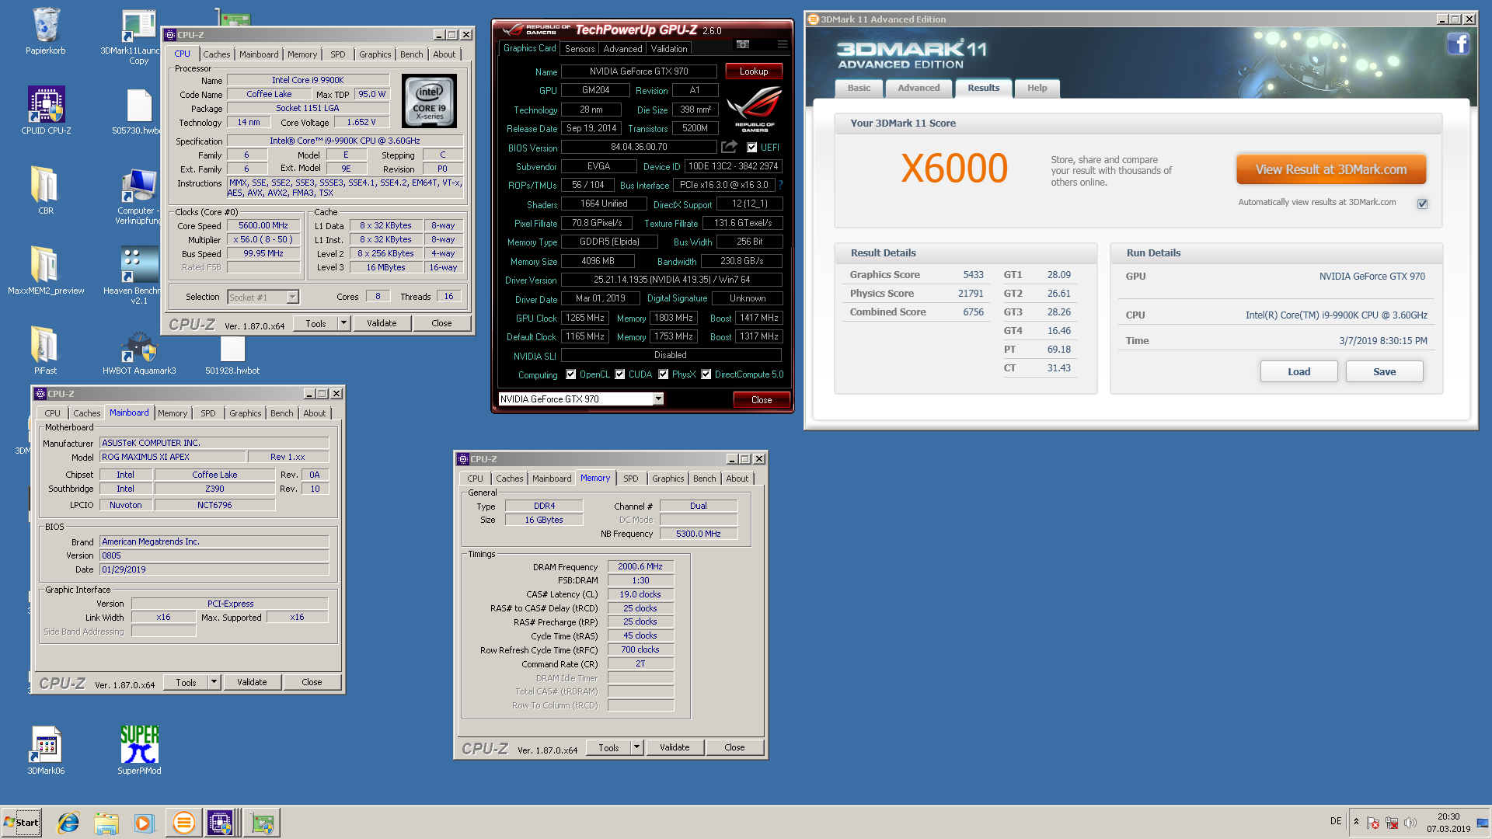Open Tools dropdown arrow in CPU window
The image size is (1492, 839).
coord(343,323)
